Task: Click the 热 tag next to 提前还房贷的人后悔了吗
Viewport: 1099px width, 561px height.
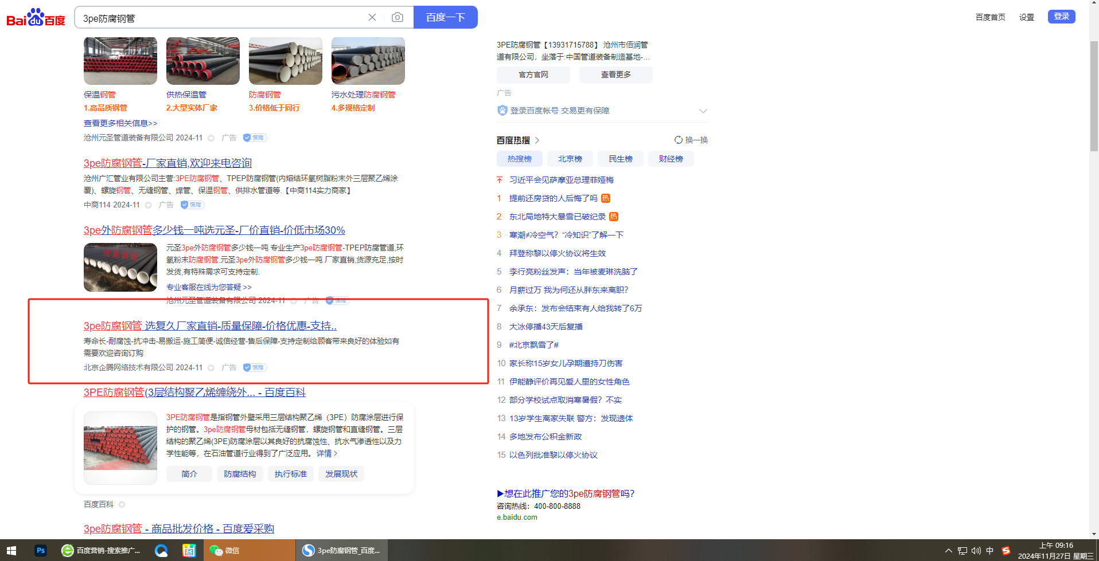Action: pos(606,198)
